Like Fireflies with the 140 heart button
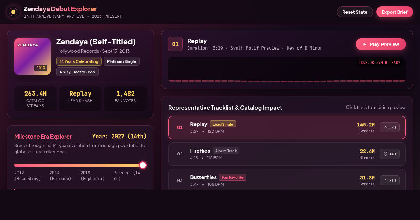The width and height of the screenshot is (420, 220). point(390,154)
